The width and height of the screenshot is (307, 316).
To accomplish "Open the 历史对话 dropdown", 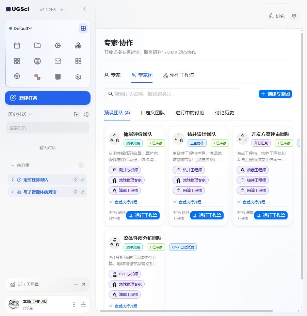I will click(x=19, y=114).
